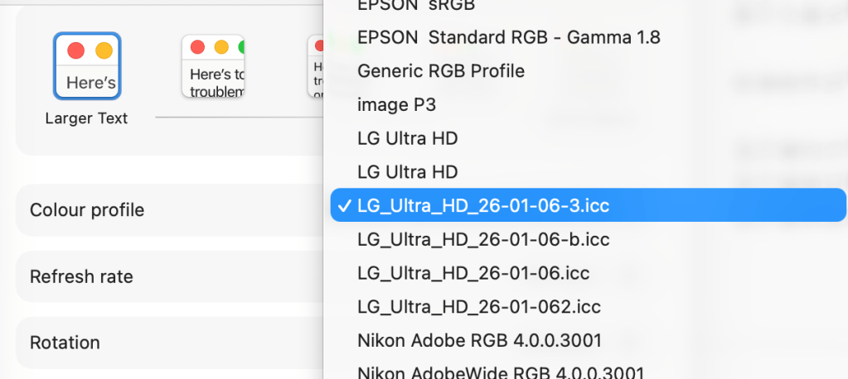Image resolution: width=848 pixels, height=379 pixels.
Task: Choose EPSON Standard RGB - Gamma 1.8
Action: (508, 37)
